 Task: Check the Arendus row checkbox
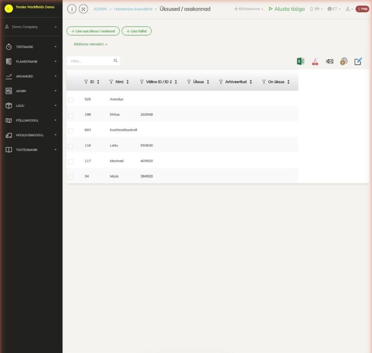pyautogui.click(x=71, y=100)
